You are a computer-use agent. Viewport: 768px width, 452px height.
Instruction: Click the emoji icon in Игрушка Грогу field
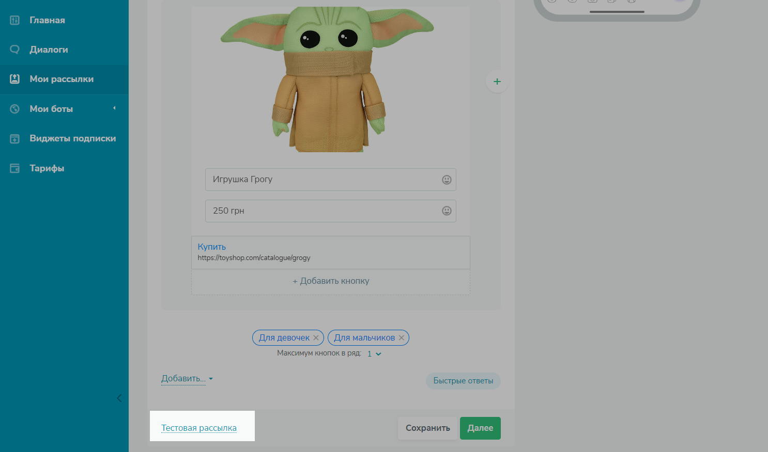[447, 180]
